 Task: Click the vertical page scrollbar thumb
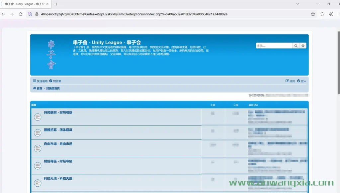point(339,63)
